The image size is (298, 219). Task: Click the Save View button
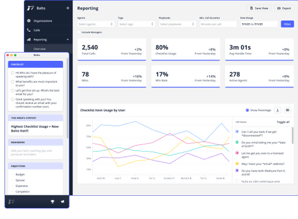pyautogui.click(x=259, y=8)
